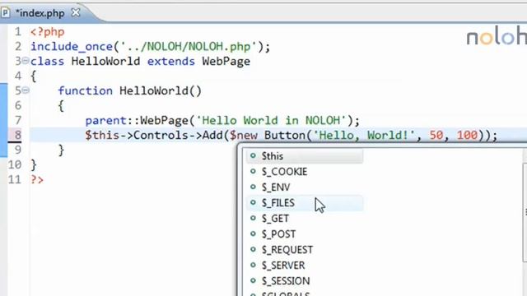
Task: Click the number 50 on line 8
Action: [436, 135]
